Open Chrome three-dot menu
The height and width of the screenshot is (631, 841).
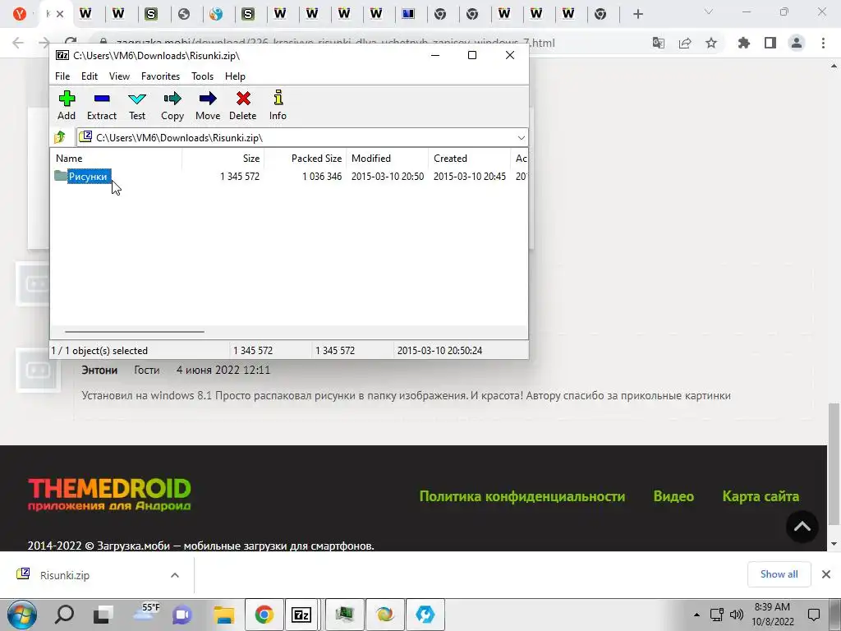tap(823, 43)
